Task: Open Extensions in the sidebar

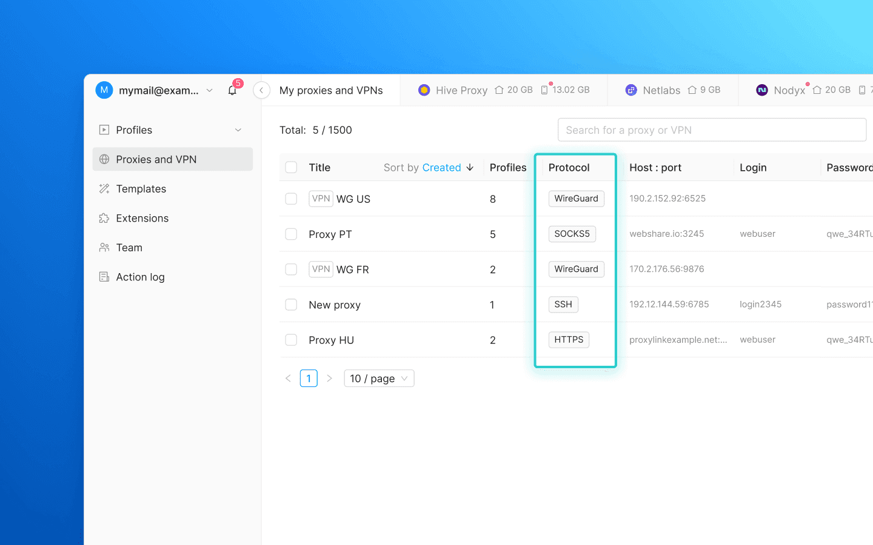Action: (173, 218)
